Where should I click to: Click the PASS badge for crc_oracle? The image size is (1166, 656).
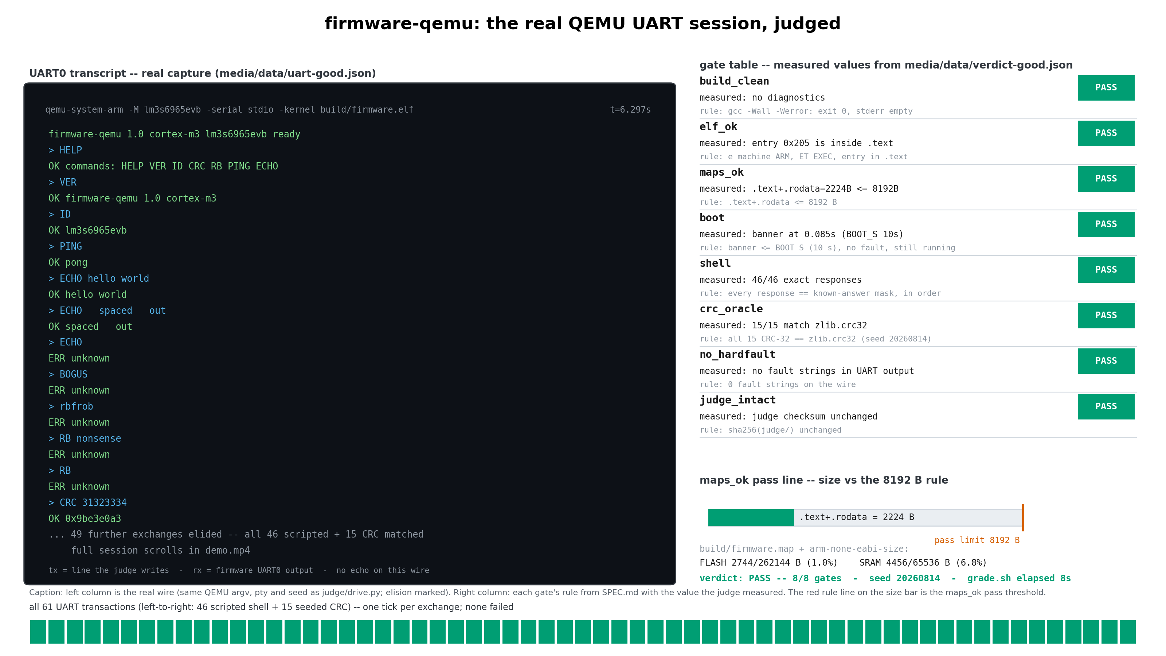click(x=1106, y=315)
